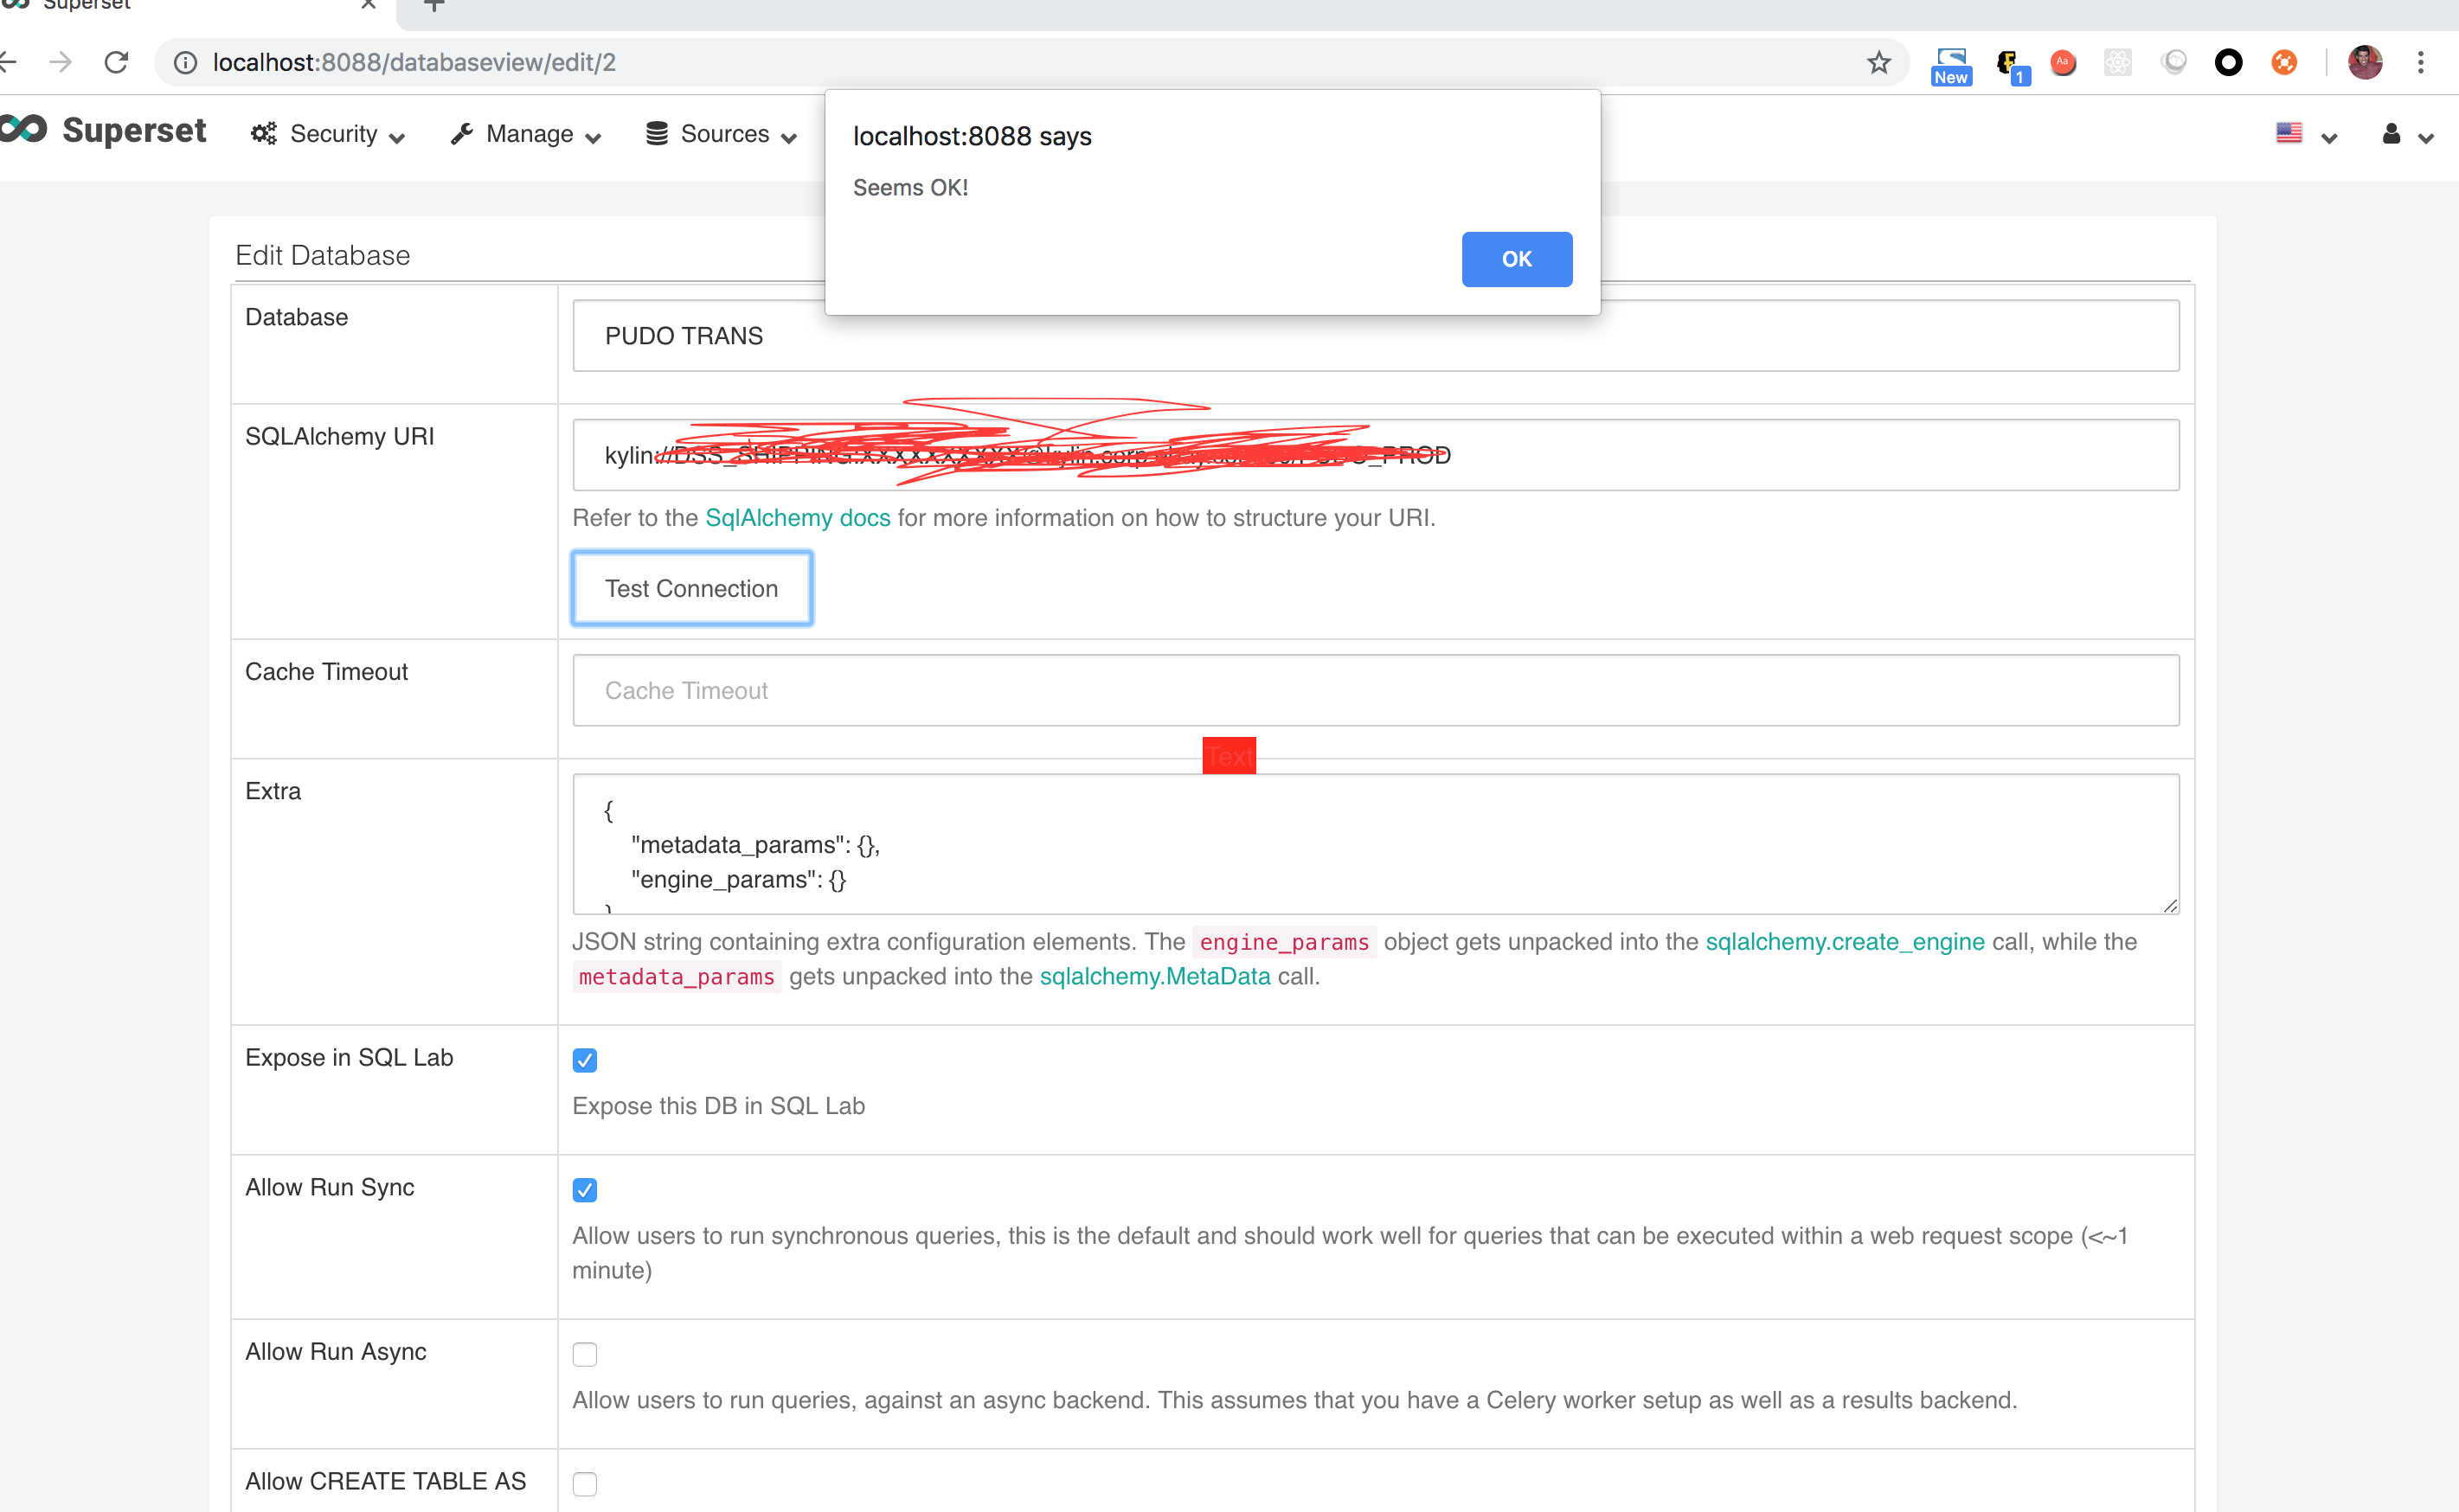The image size is (2459, 1512).
Task: Click the browser profile avatar photo
Action: tap(2364, 62)
